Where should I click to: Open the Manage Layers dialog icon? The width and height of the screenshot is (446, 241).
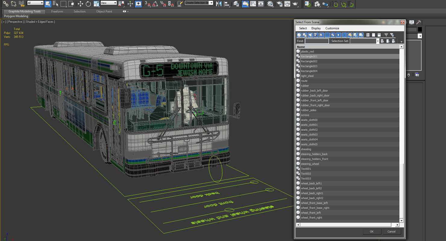coord(236,4)
